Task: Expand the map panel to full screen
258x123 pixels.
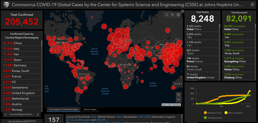Action: click(183, 11)
